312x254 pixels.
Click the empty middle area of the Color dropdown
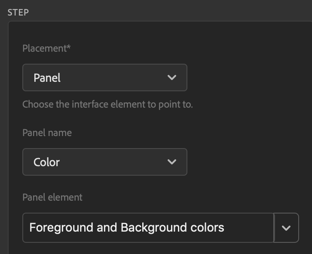click(112, 162)
